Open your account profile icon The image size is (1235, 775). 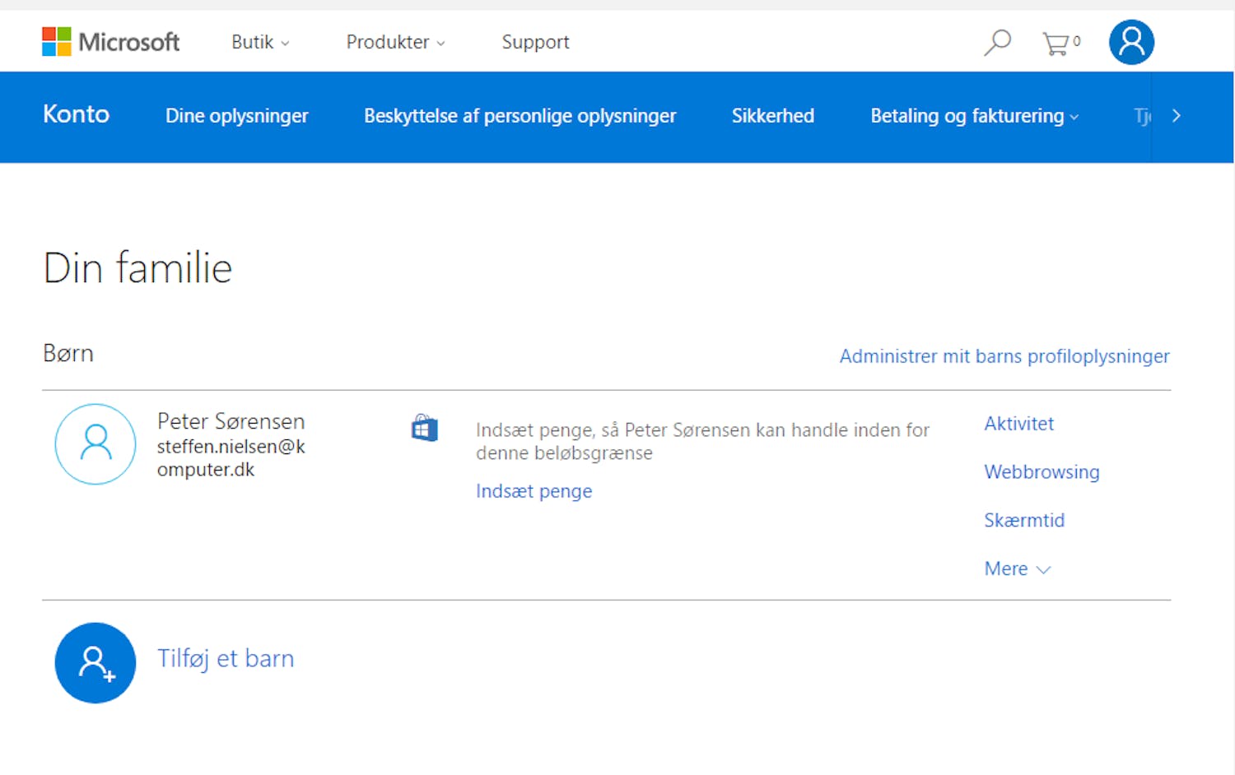tap(1130, 42)
